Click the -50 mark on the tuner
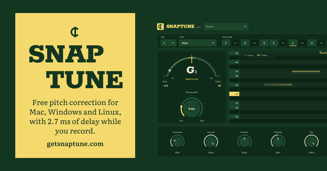This screenshot has width=327, height=171. 172,78
